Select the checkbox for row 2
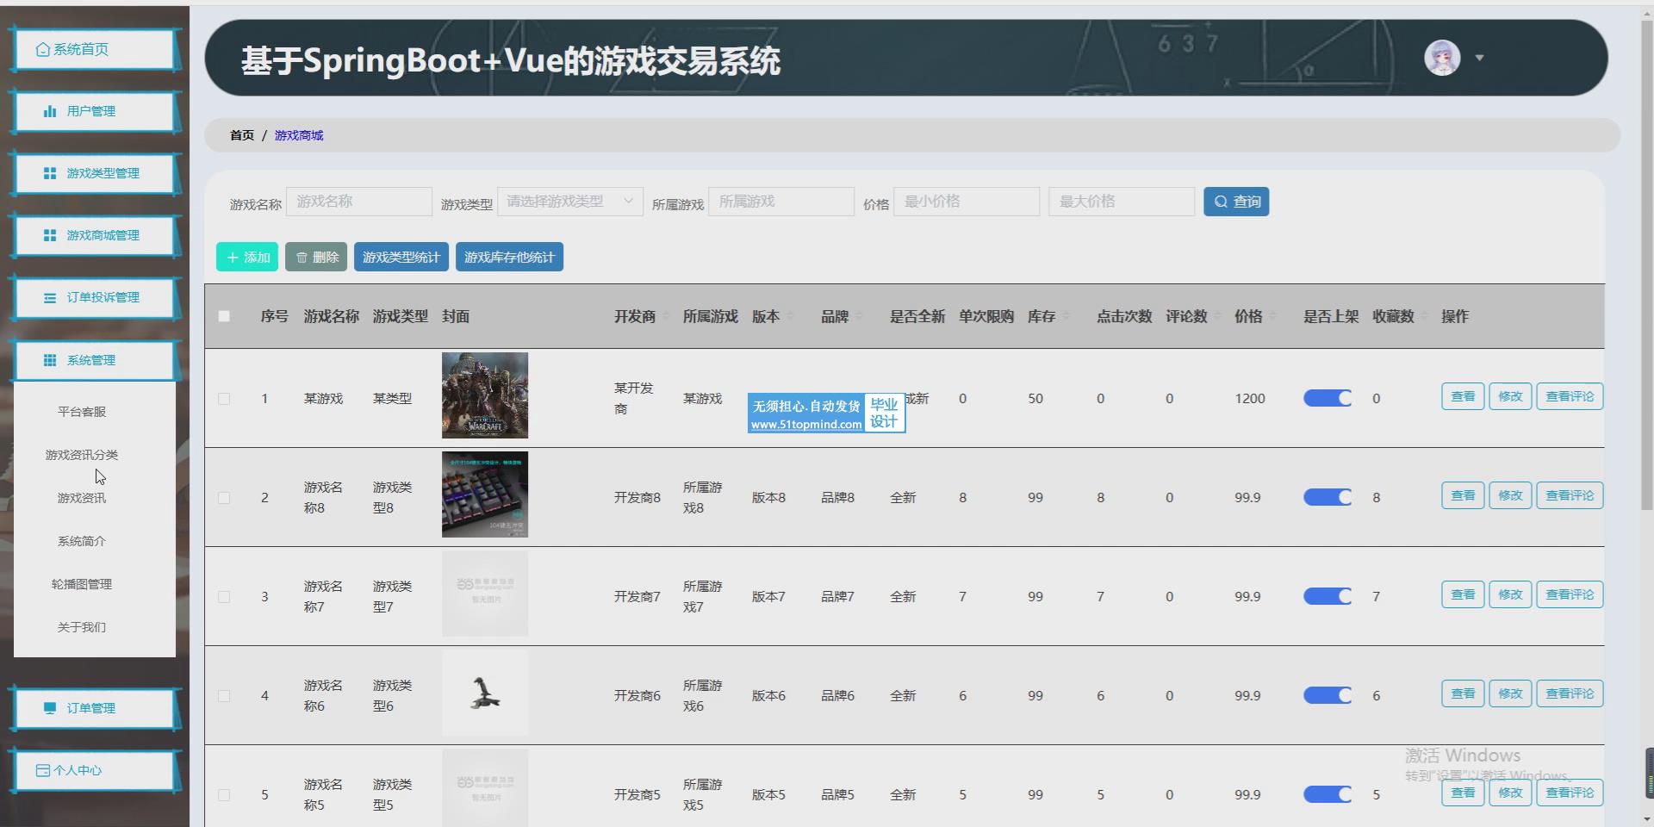Viewport: 1654px width, 827px height. (x=224, y=498)
